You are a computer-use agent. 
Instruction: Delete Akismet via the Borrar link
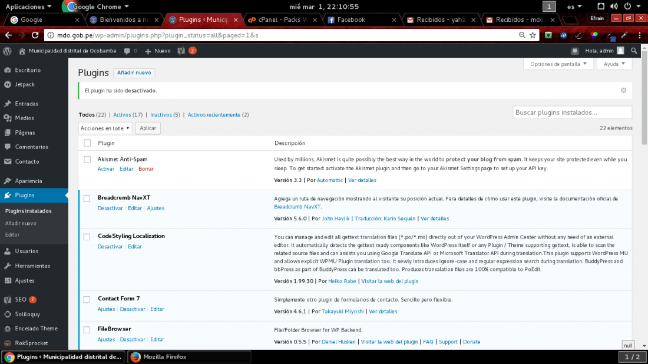pyautogui.click(x=146, y=169)
